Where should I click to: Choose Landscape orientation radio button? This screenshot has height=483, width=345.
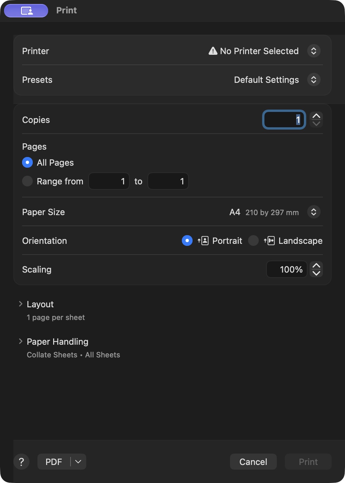[x=253, y=240]
